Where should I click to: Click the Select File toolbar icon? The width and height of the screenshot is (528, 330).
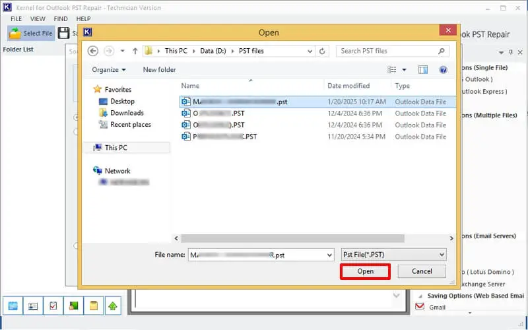tap(15, 34)
